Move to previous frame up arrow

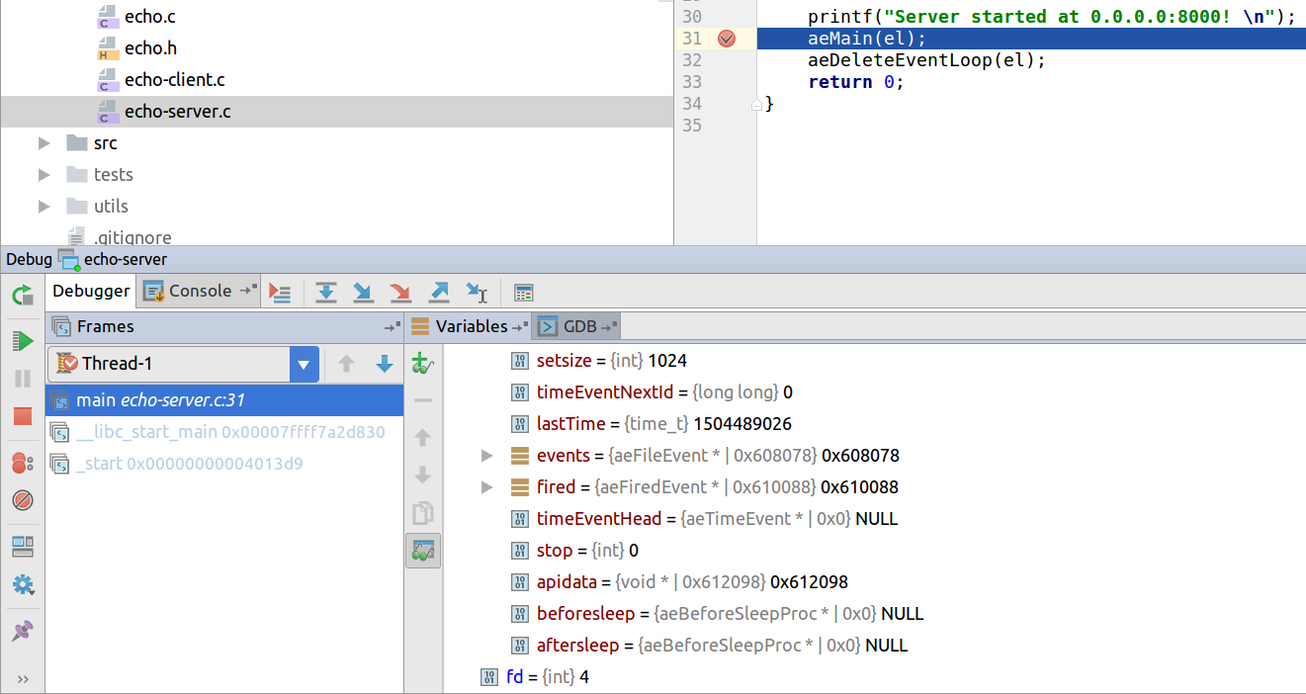point(346,364)
